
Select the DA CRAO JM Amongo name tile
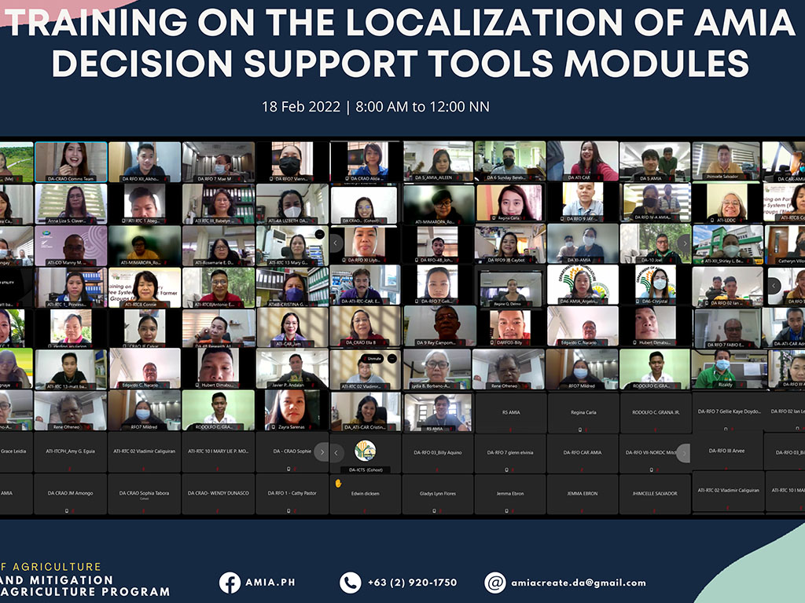(70, 494)
